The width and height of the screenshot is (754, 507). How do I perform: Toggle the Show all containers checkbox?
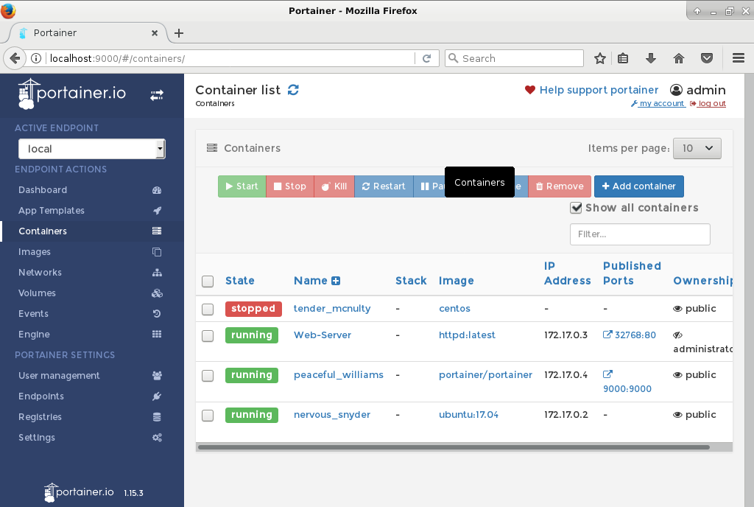pyautogui.click(x=576, y=208)
